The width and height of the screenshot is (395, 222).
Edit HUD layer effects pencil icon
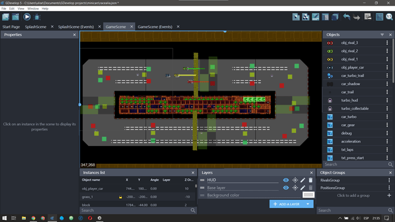[x=303, y=180]
